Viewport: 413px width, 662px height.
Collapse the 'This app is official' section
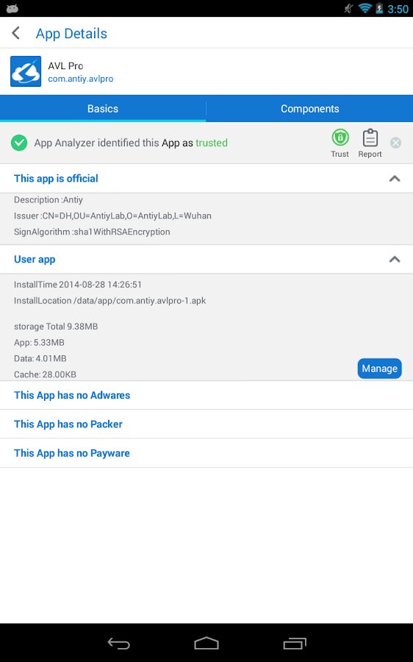point(395,179)
